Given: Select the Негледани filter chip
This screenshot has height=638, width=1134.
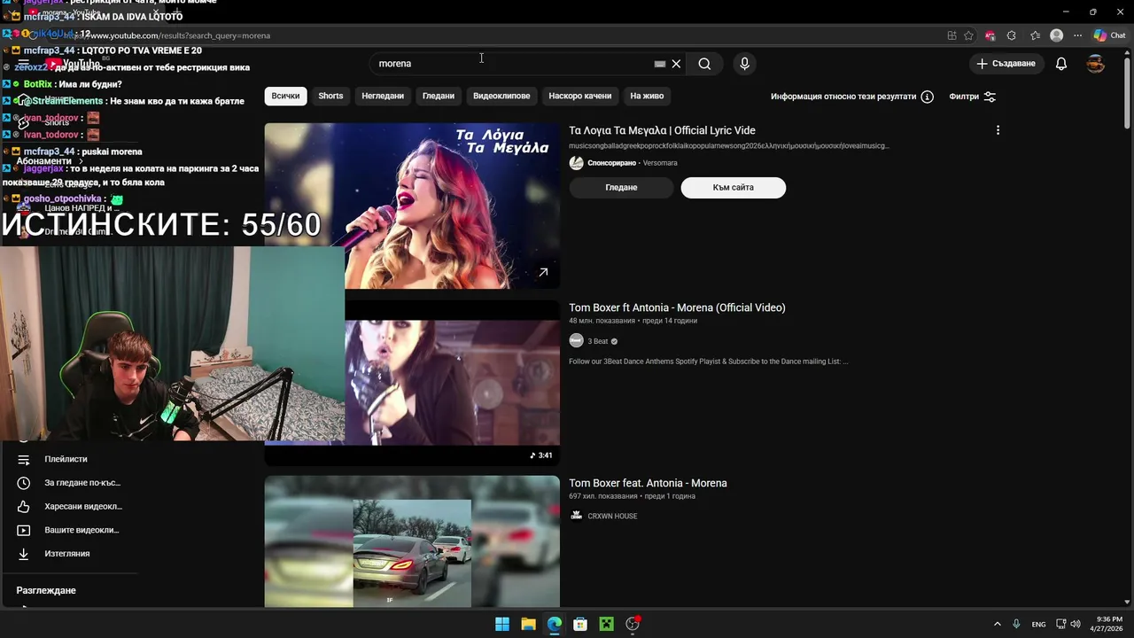Looking at the screenshot, I should (383, 96).
